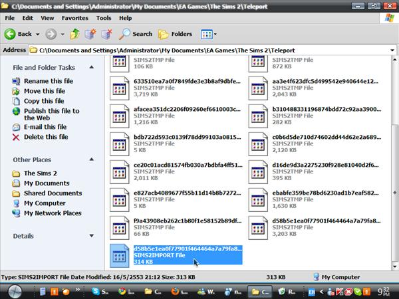Open the Windows Start orb
The image size is (399, 299).
click(x=15, y=292)
